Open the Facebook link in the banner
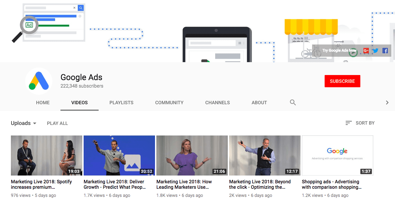Viewport: 395px width, 202px height. [x=385, y=51]
